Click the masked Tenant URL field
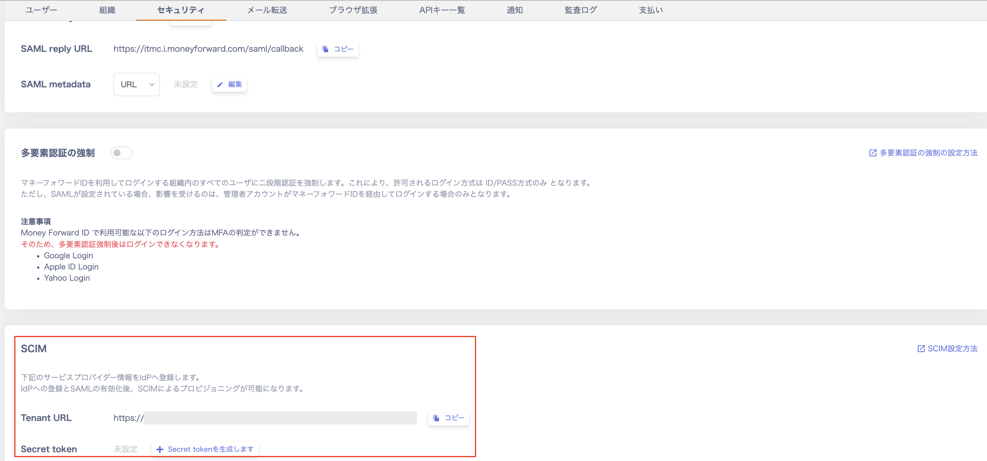The width and height of the screenshot is (987, 461). pyautogui.click(x=280, y=418)
